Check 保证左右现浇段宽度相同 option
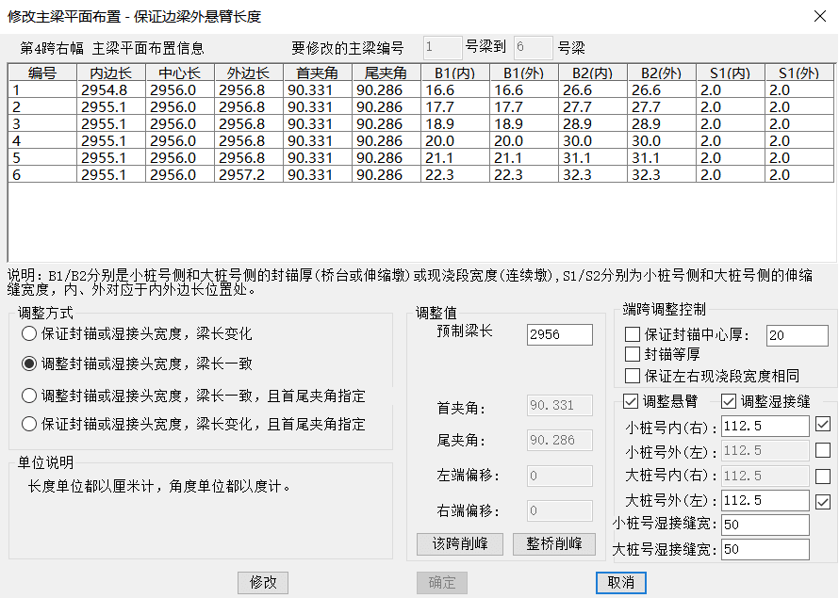 coord(633,376)
